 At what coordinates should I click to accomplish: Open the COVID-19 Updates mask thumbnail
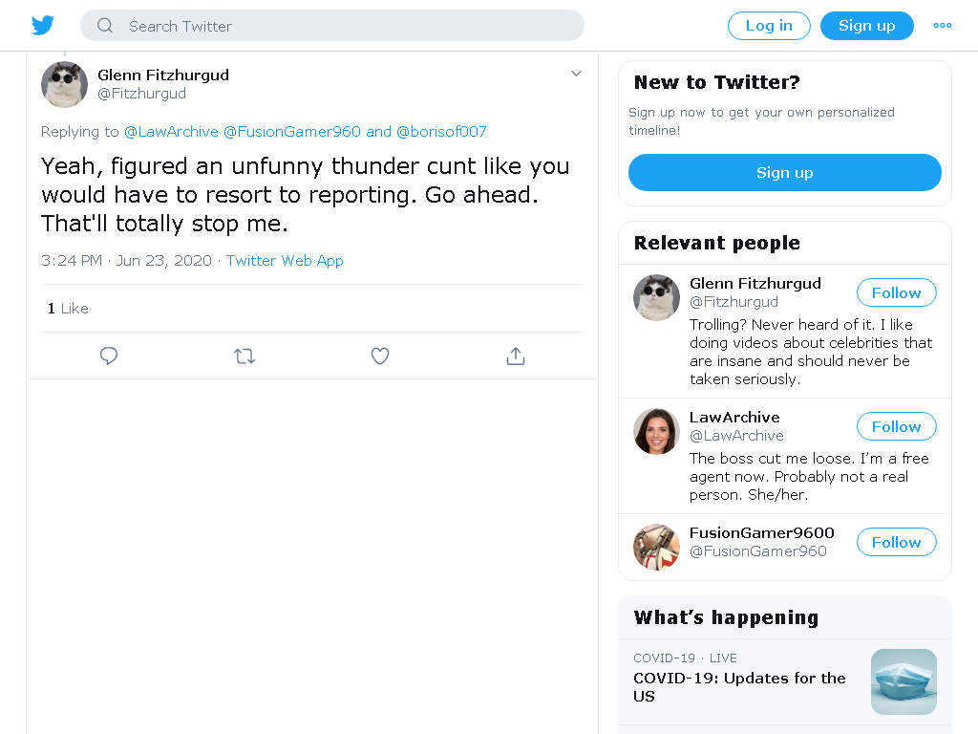pyautogui.click(x=904, y=681)
